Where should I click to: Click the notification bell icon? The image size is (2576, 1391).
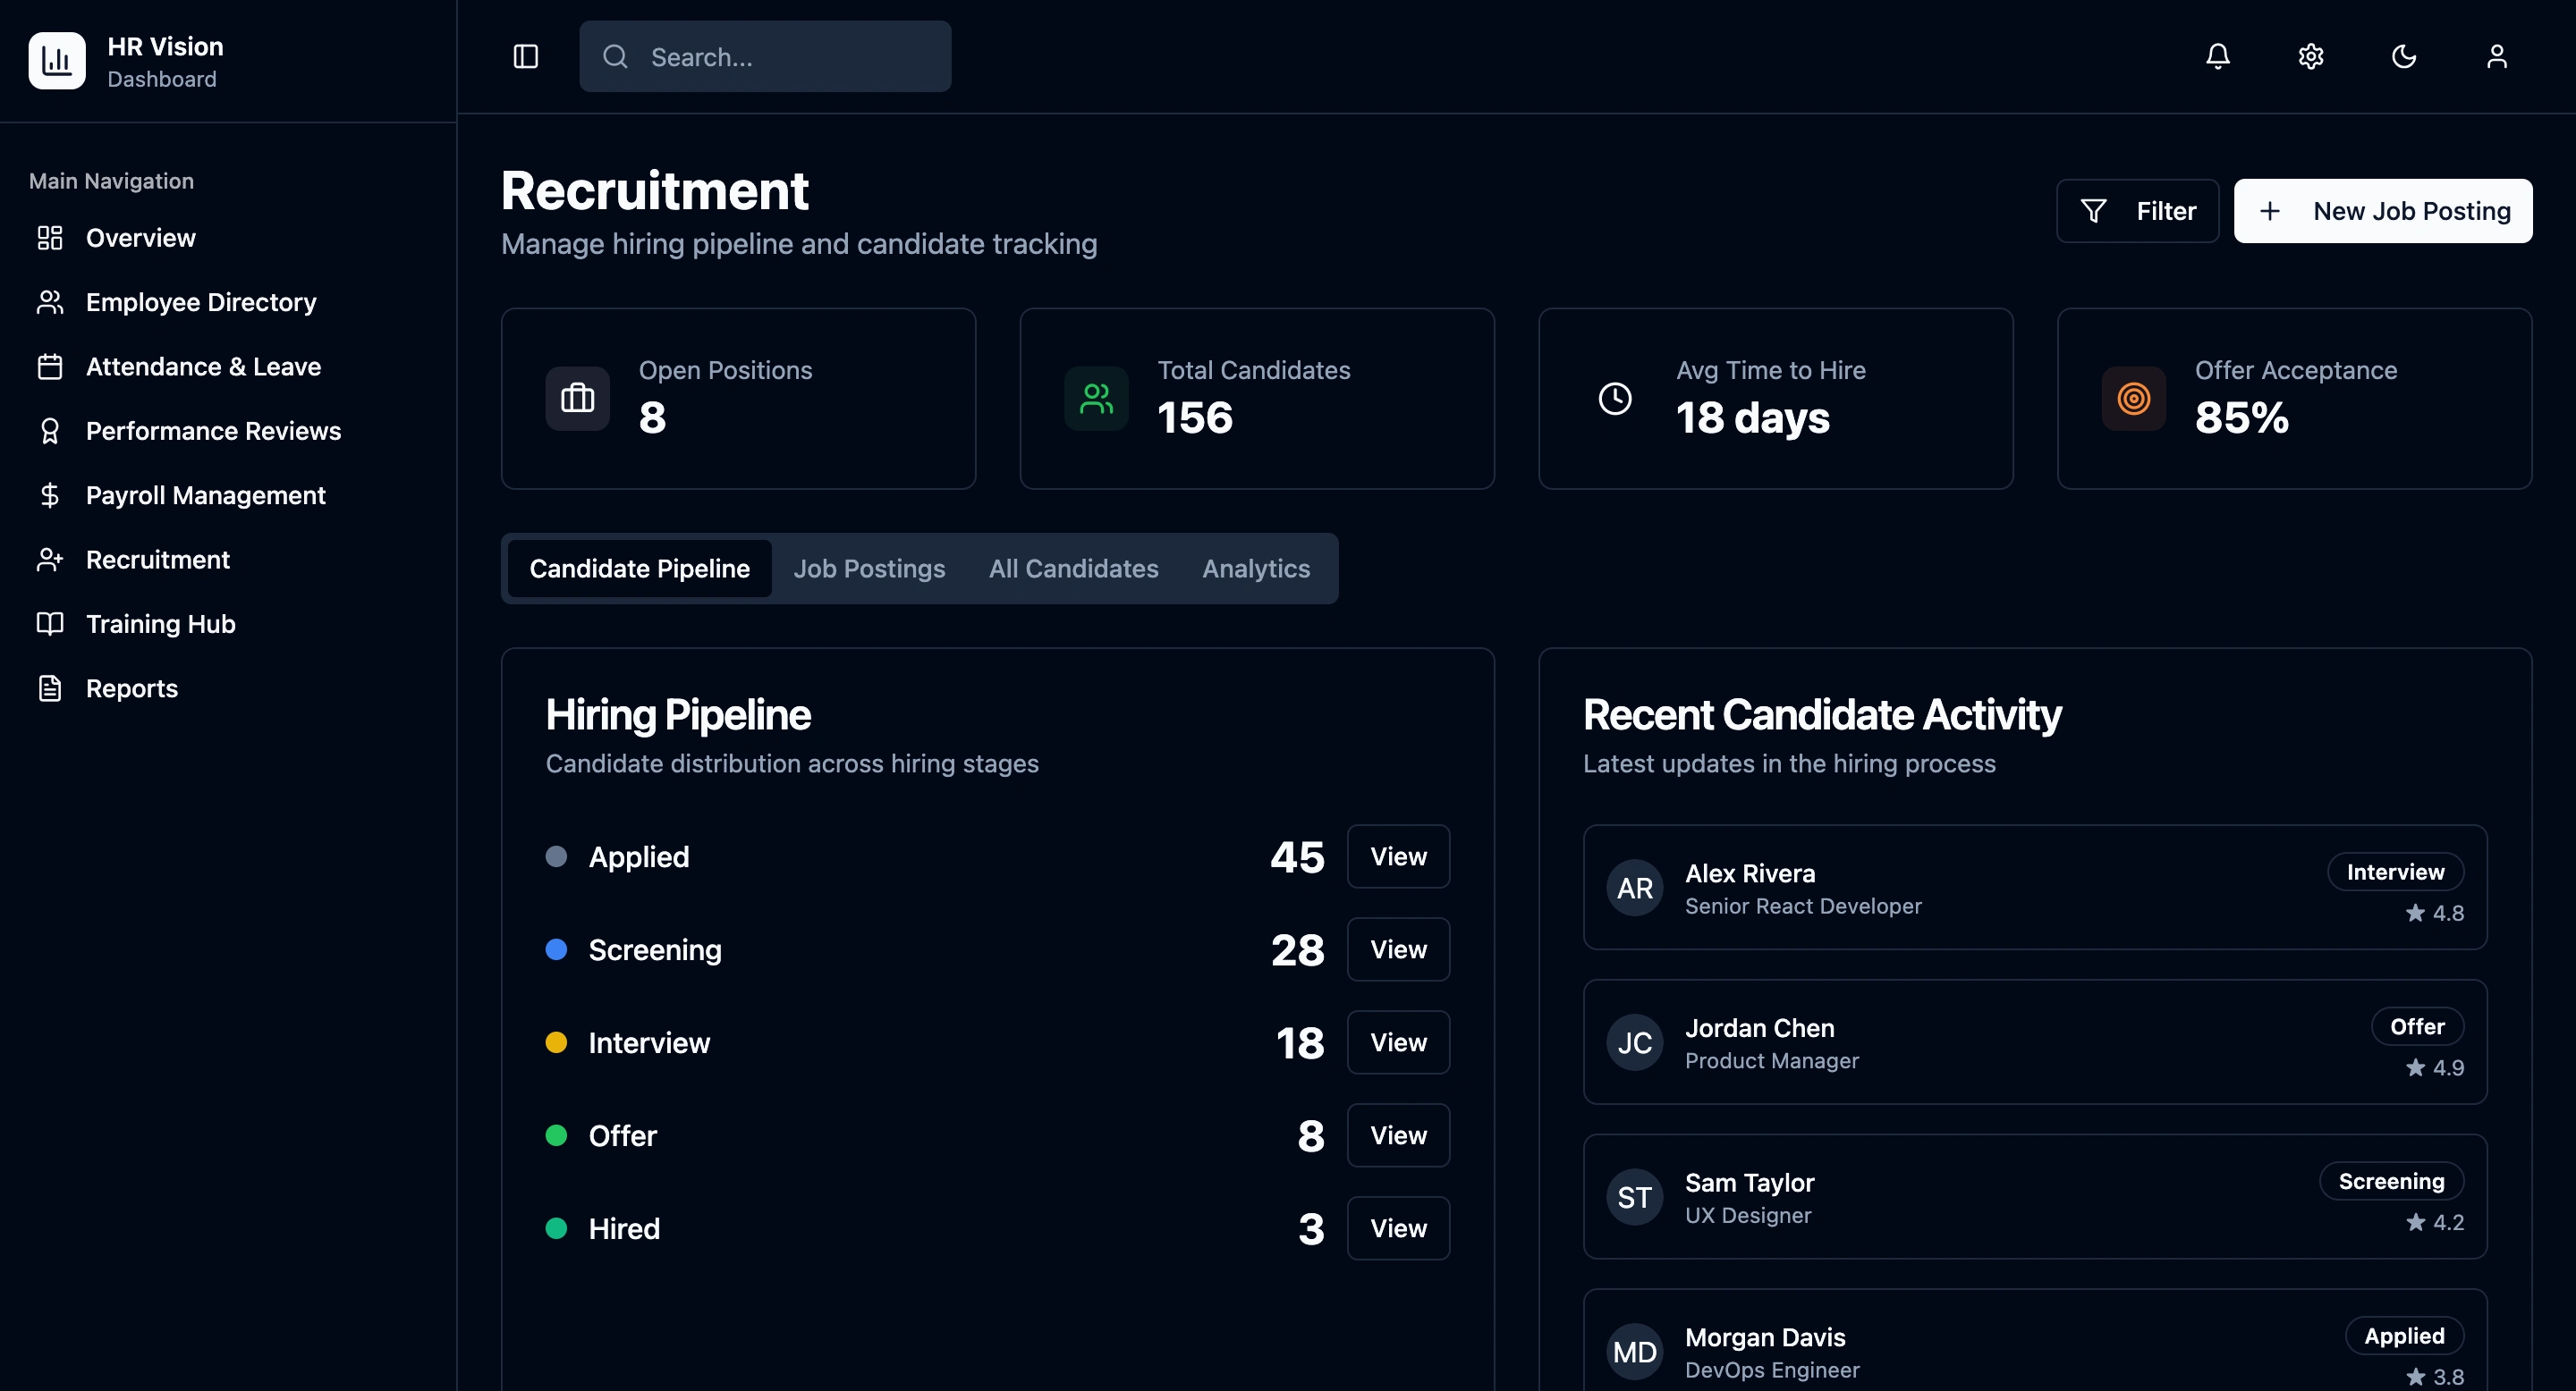point(2217,57)
